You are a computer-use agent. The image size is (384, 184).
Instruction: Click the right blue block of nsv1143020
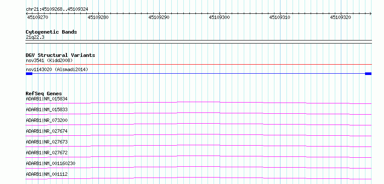click(x=368, y=74)
